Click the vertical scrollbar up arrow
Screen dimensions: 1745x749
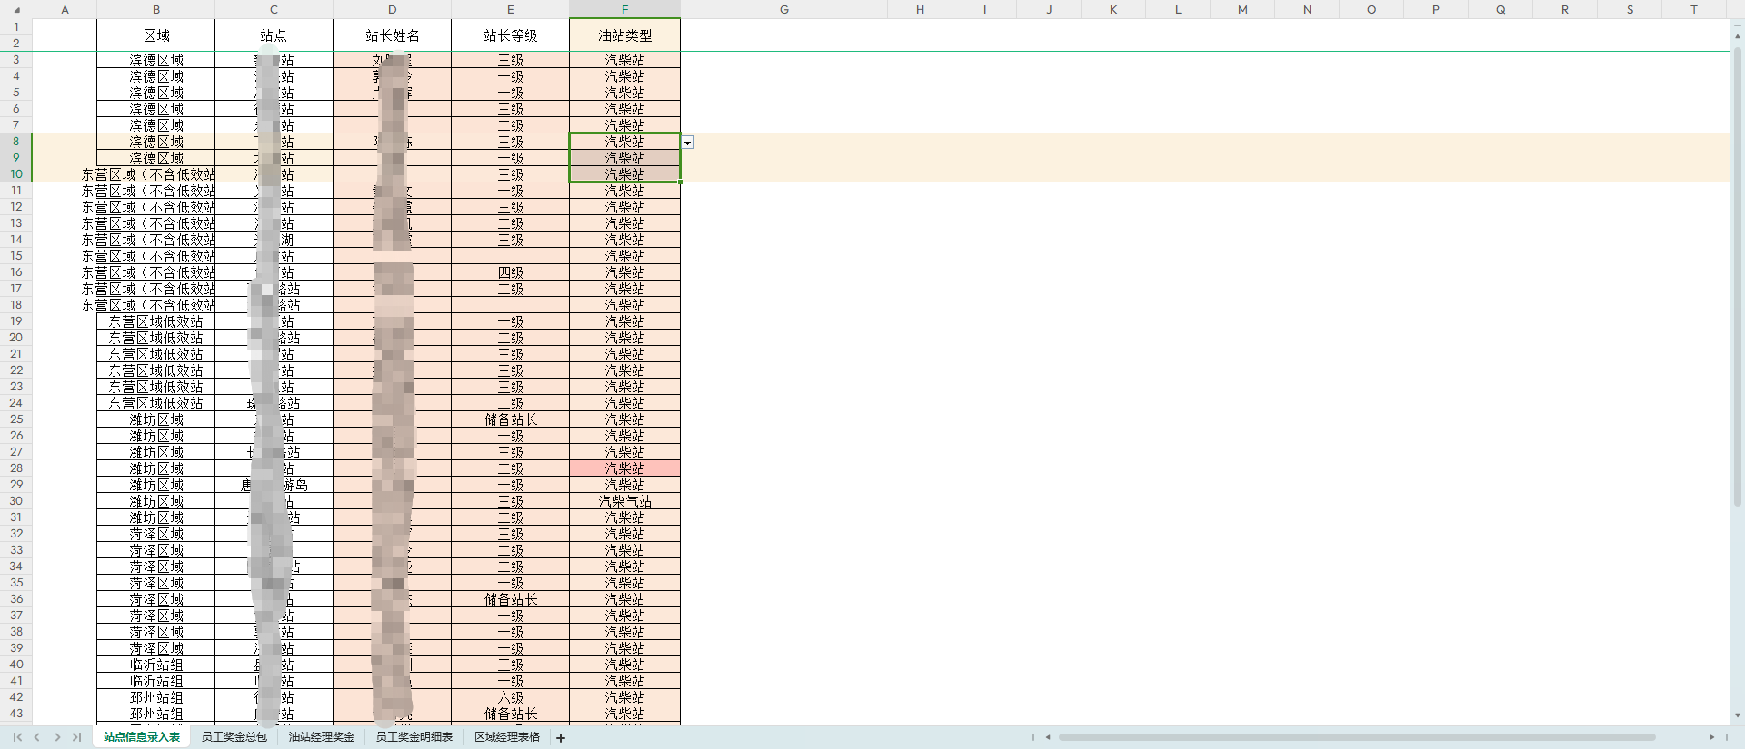click(1738, 35)
